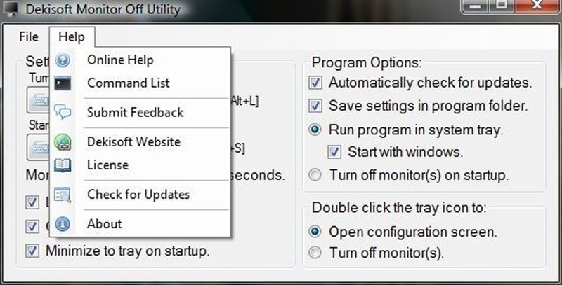
Task: Click the About info icon
Action: pos(63,224)
